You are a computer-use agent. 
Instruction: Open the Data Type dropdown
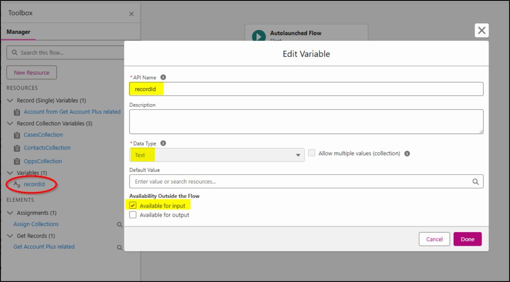tap(217, 155)
